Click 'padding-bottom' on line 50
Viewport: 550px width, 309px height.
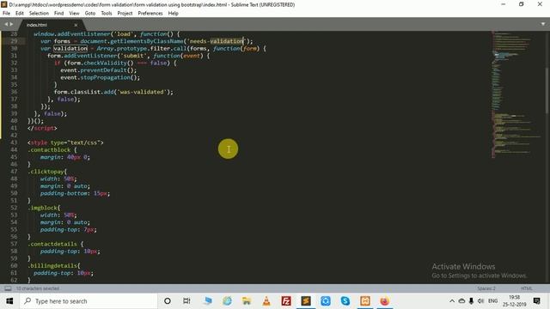pos(64,193)
